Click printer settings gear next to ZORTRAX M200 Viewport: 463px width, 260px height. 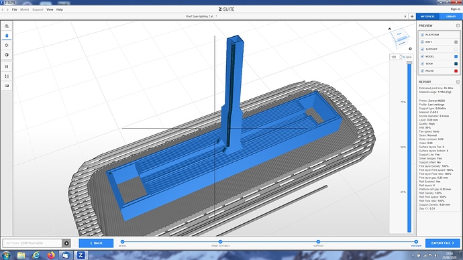click(x=66, y=243)
